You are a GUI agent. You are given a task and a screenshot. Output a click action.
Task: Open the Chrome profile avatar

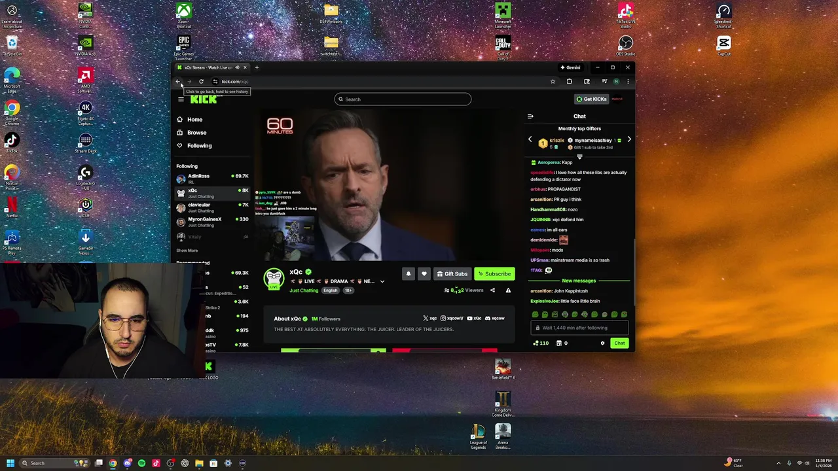(616, 82)
